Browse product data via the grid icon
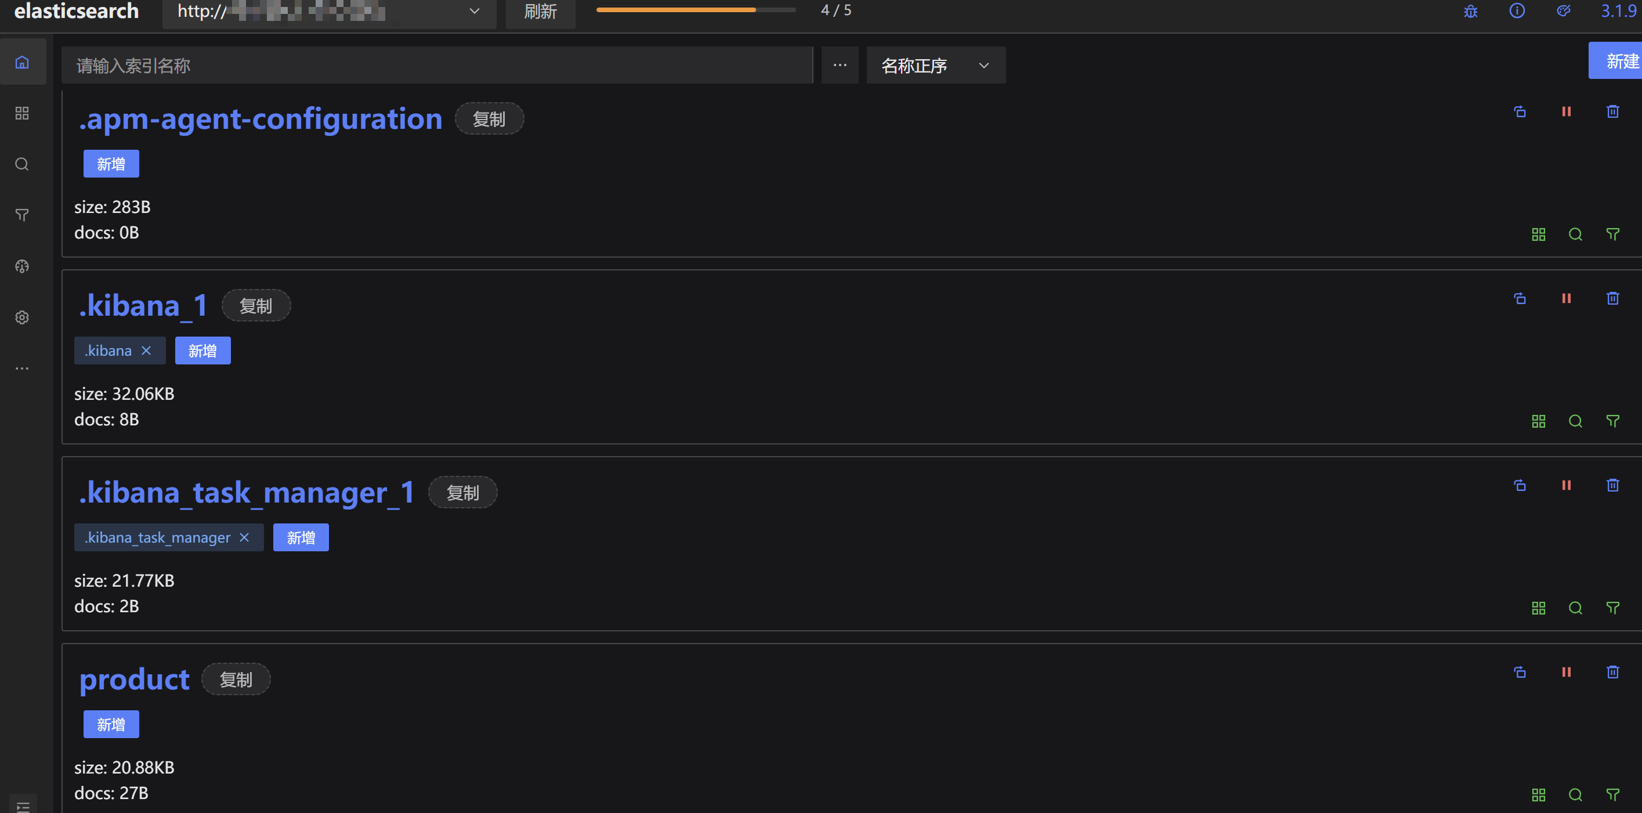This screenshot has height=813, width=1642. click(x=1538, y=794)
